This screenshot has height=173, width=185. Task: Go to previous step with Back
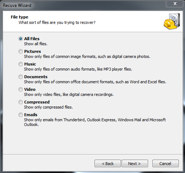click(108, 164)
